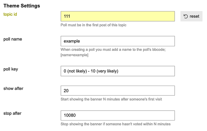Click the 'When creating a poll' description line

point(113,50)
